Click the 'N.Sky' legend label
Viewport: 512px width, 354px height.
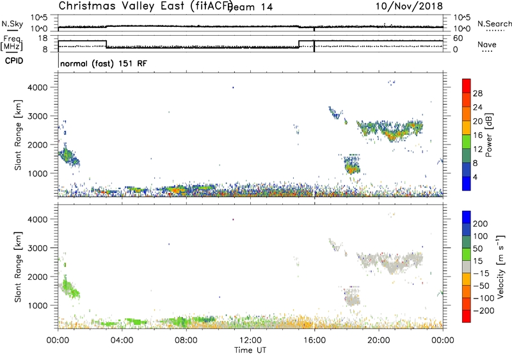[x=12, y=24]
